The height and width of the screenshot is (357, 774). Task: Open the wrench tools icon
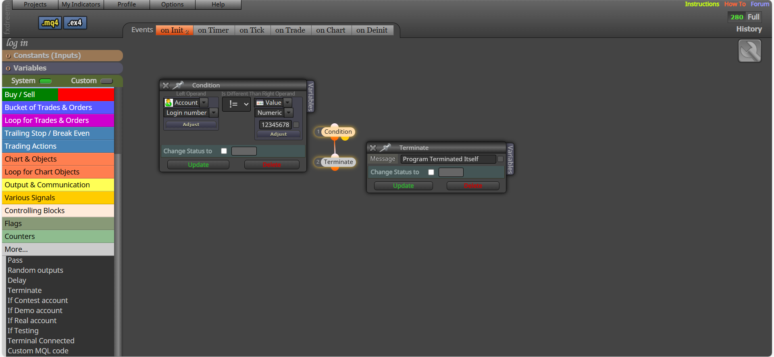point(749,51)
